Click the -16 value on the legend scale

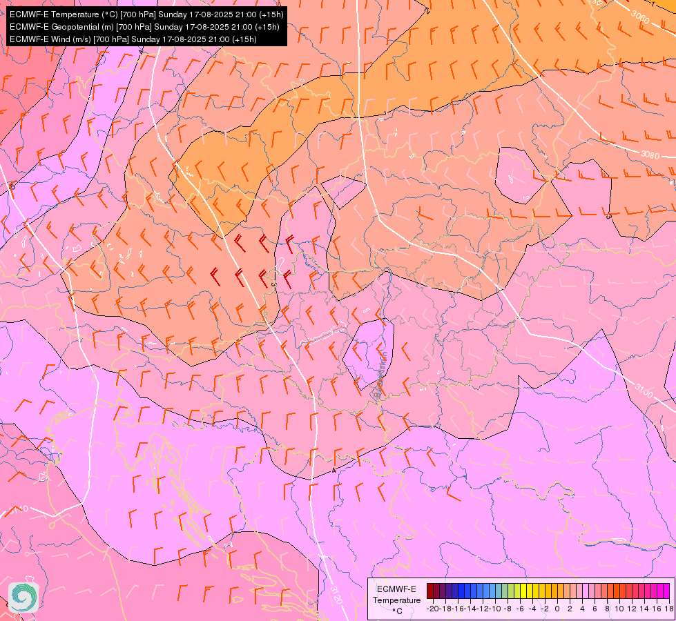(458, 609)
